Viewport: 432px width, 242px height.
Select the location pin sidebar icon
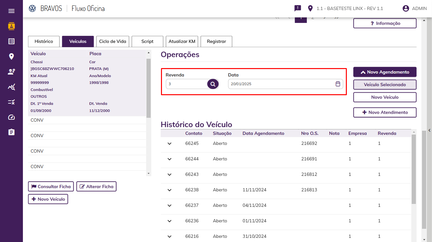11,56
